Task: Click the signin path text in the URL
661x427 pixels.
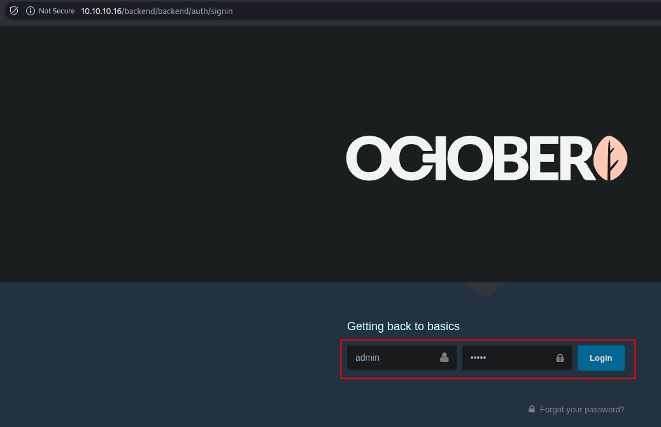Action: click(221, 11)
